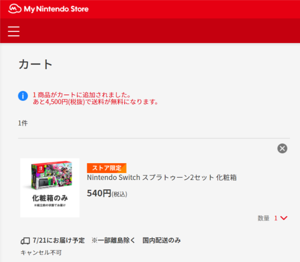This screenshot has width=300, height=262.
Task: Open the Splatoon 2 box product thumbnail
Action: (x=50, y=188)
